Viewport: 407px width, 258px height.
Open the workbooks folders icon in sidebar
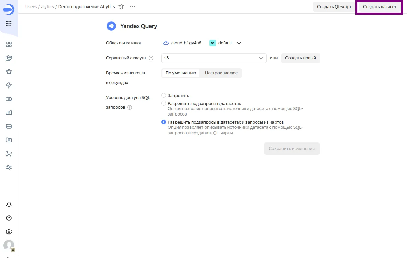(x=9, y=58)
